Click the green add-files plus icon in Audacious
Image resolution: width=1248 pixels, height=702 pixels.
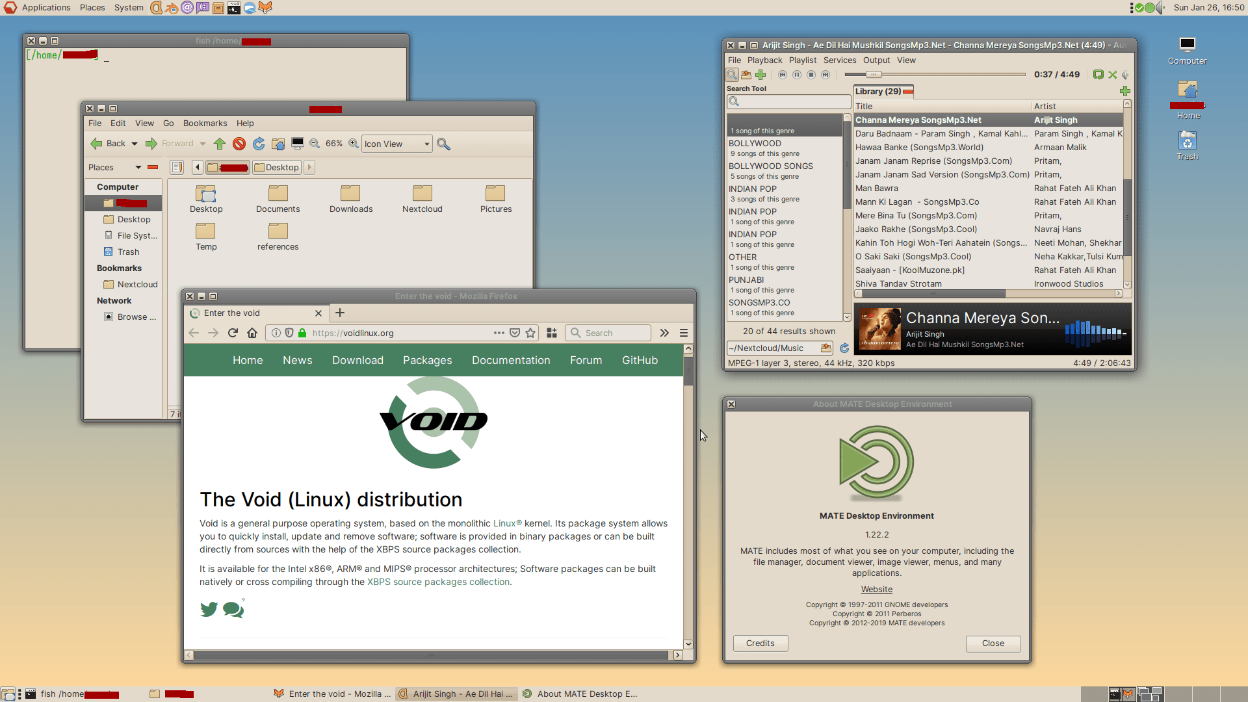[x=761, y=74]
